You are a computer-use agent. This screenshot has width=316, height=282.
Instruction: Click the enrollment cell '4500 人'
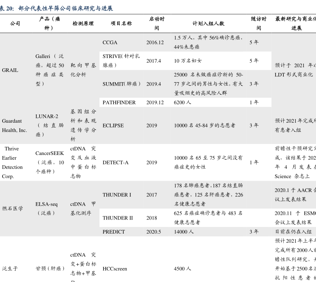tap(182, 269)
